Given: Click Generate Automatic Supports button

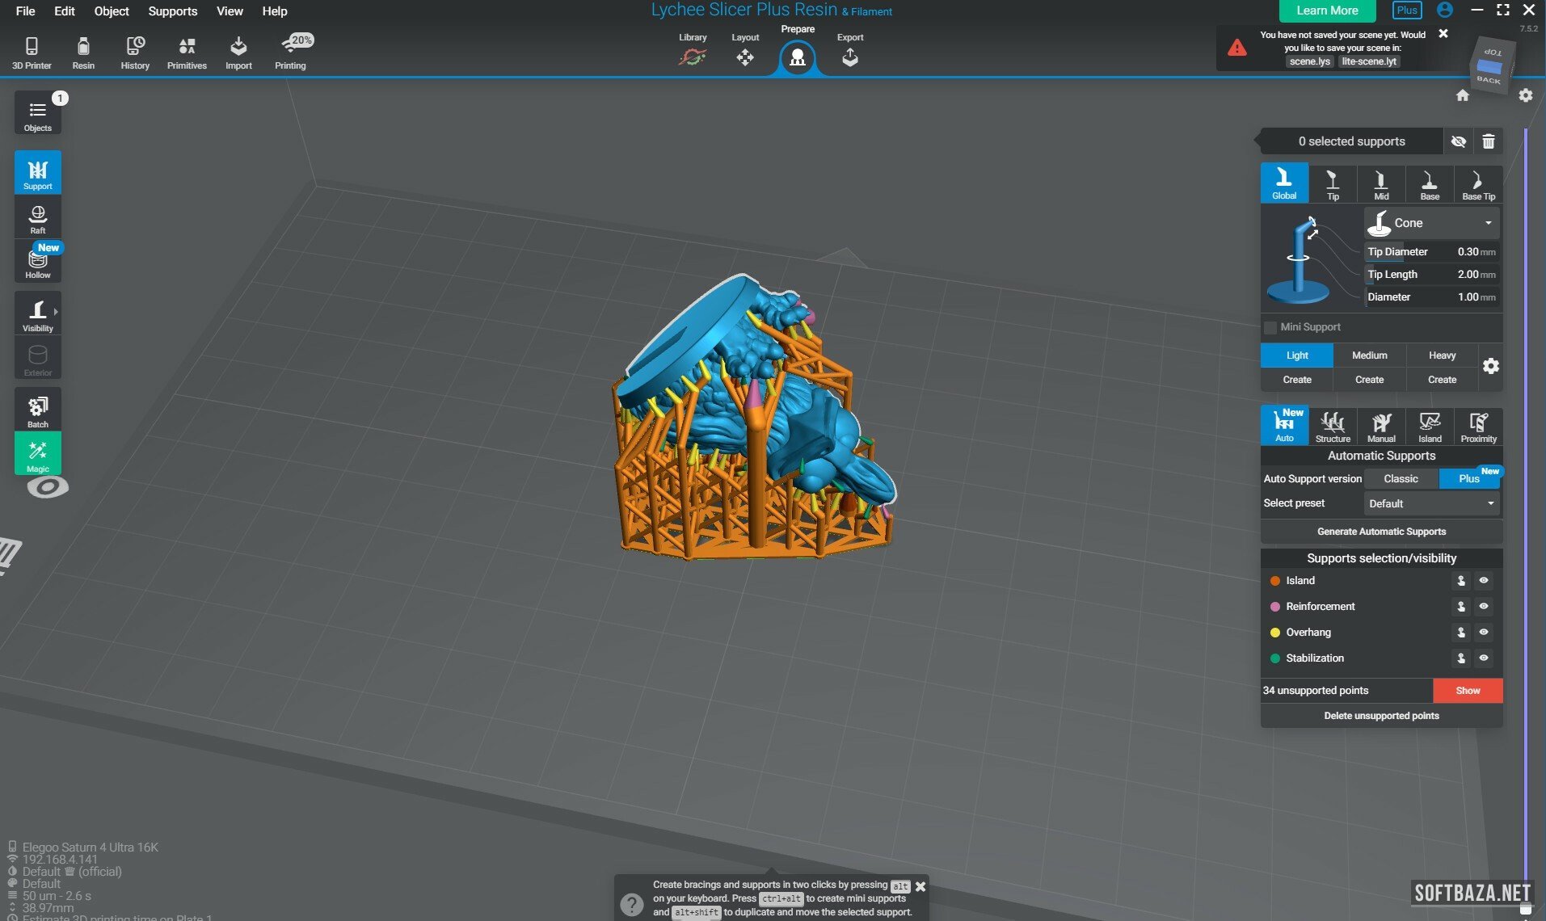Looking at the screenshot, I should [x=1380, y=532].
